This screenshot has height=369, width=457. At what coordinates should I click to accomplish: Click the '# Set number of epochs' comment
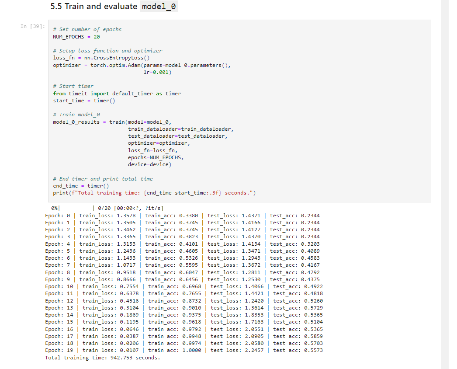point(87,29)
